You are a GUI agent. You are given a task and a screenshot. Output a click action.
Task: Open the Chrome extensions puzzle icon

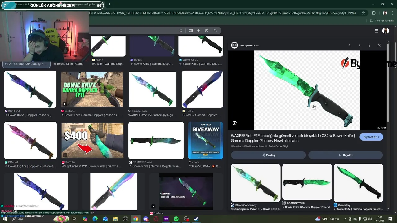click(x=374, y=13)
